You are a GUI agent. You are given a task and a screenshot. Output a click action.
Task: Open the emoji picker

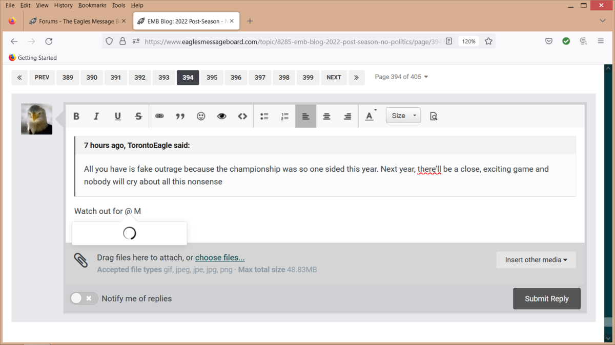[201, 116]
